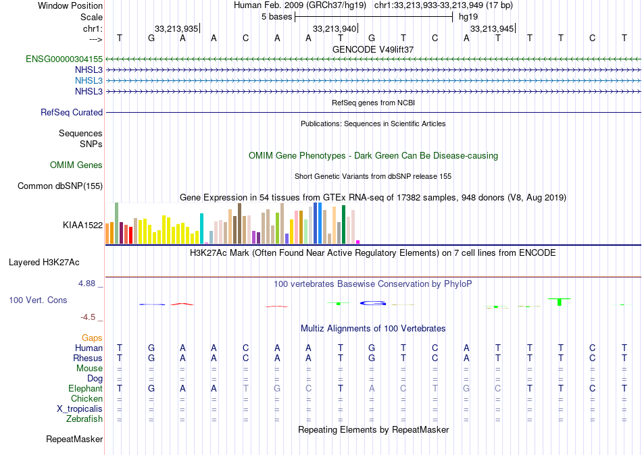Click the SNPs track label
The width and height of the screenshot is (642, 455).
pos(91,144)
